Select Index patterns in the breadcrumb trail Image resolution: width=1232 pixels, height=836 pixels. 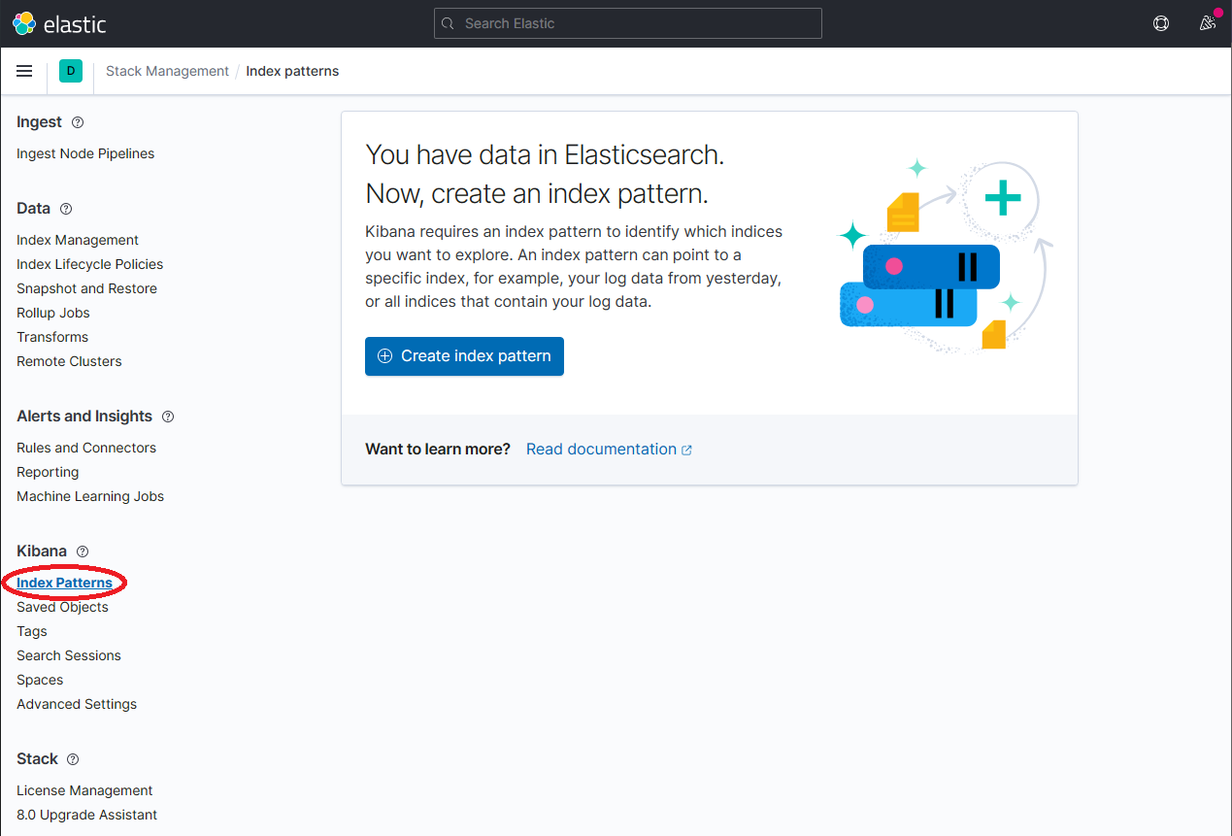(x=292, y=70)
